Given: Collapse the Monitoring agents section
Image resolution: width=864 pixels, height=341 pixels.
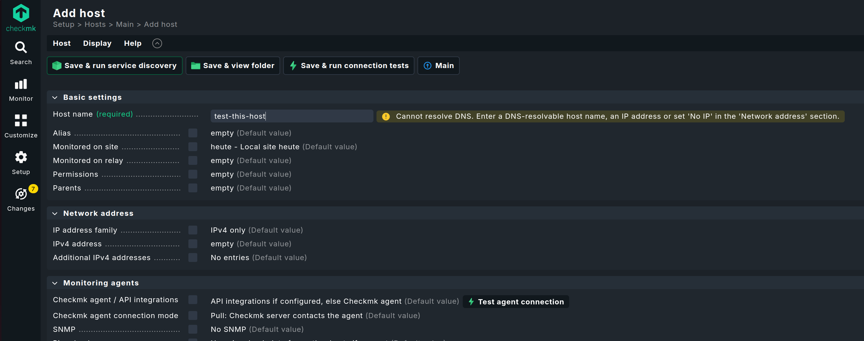Looking at the screenshot, I should click(x=55, y=283).
